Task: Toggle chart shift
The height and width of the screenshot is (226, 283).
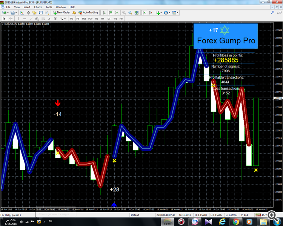Action: click(x=150, y=12)
